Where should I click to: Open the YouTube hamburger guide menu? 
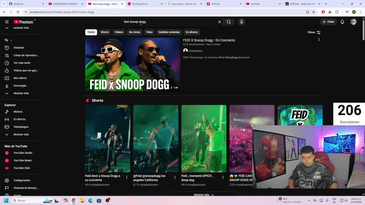[x=7, y=22]
